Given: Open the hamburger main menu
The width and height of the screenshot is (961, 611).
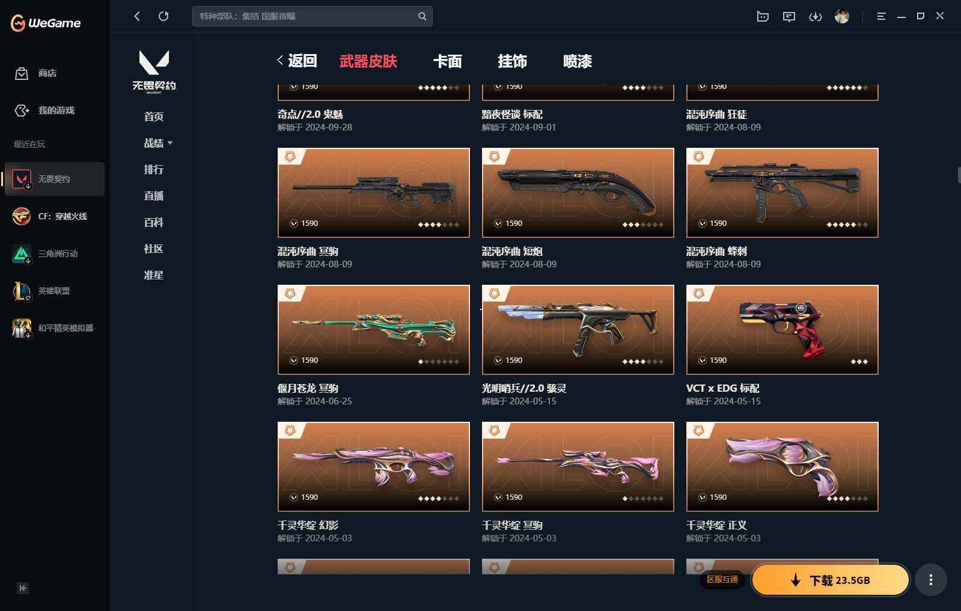Looking at the screenshot, I should [881, 16].
